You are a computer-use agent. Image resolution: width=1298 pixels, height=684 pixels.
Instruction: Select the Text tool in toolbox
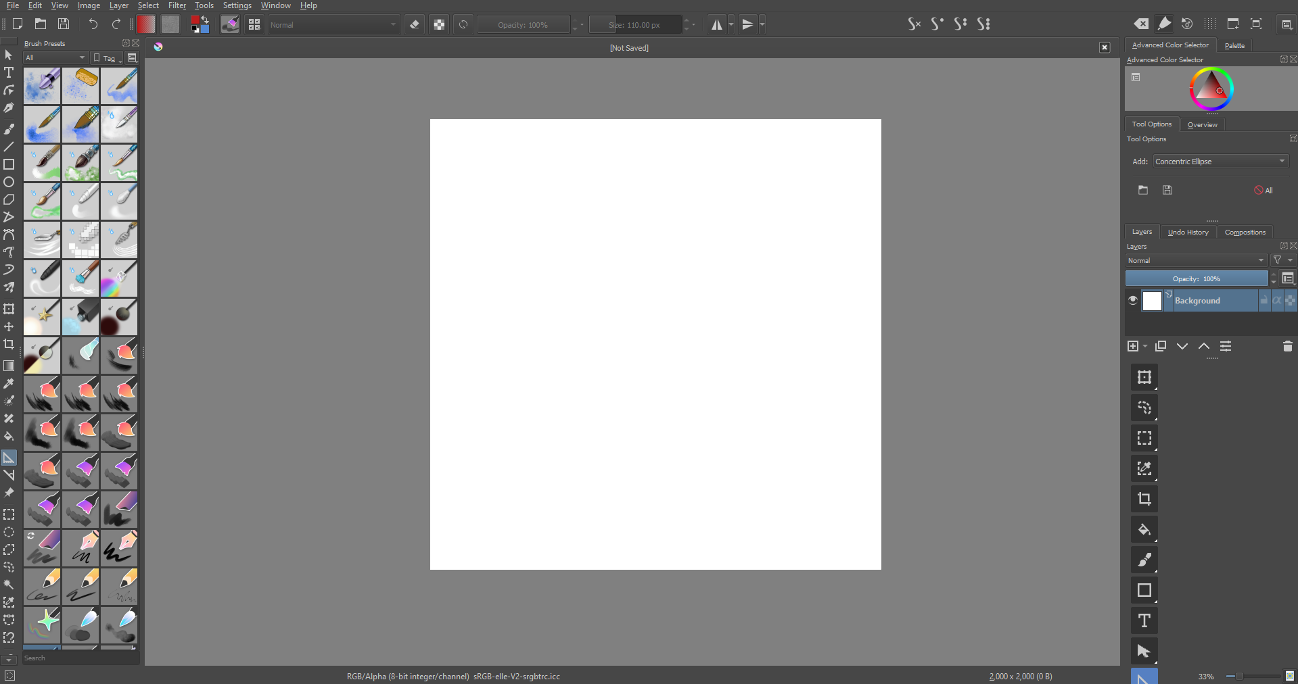point(9,72)
